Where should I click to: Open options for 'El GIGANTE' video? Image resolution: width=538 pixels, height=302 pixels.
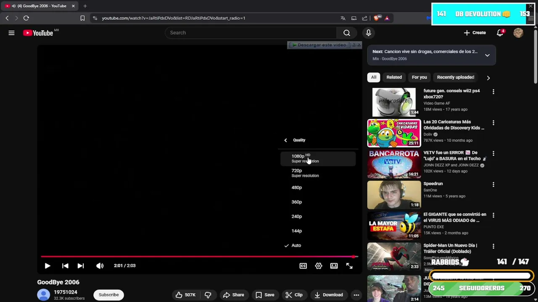[493, 215]
